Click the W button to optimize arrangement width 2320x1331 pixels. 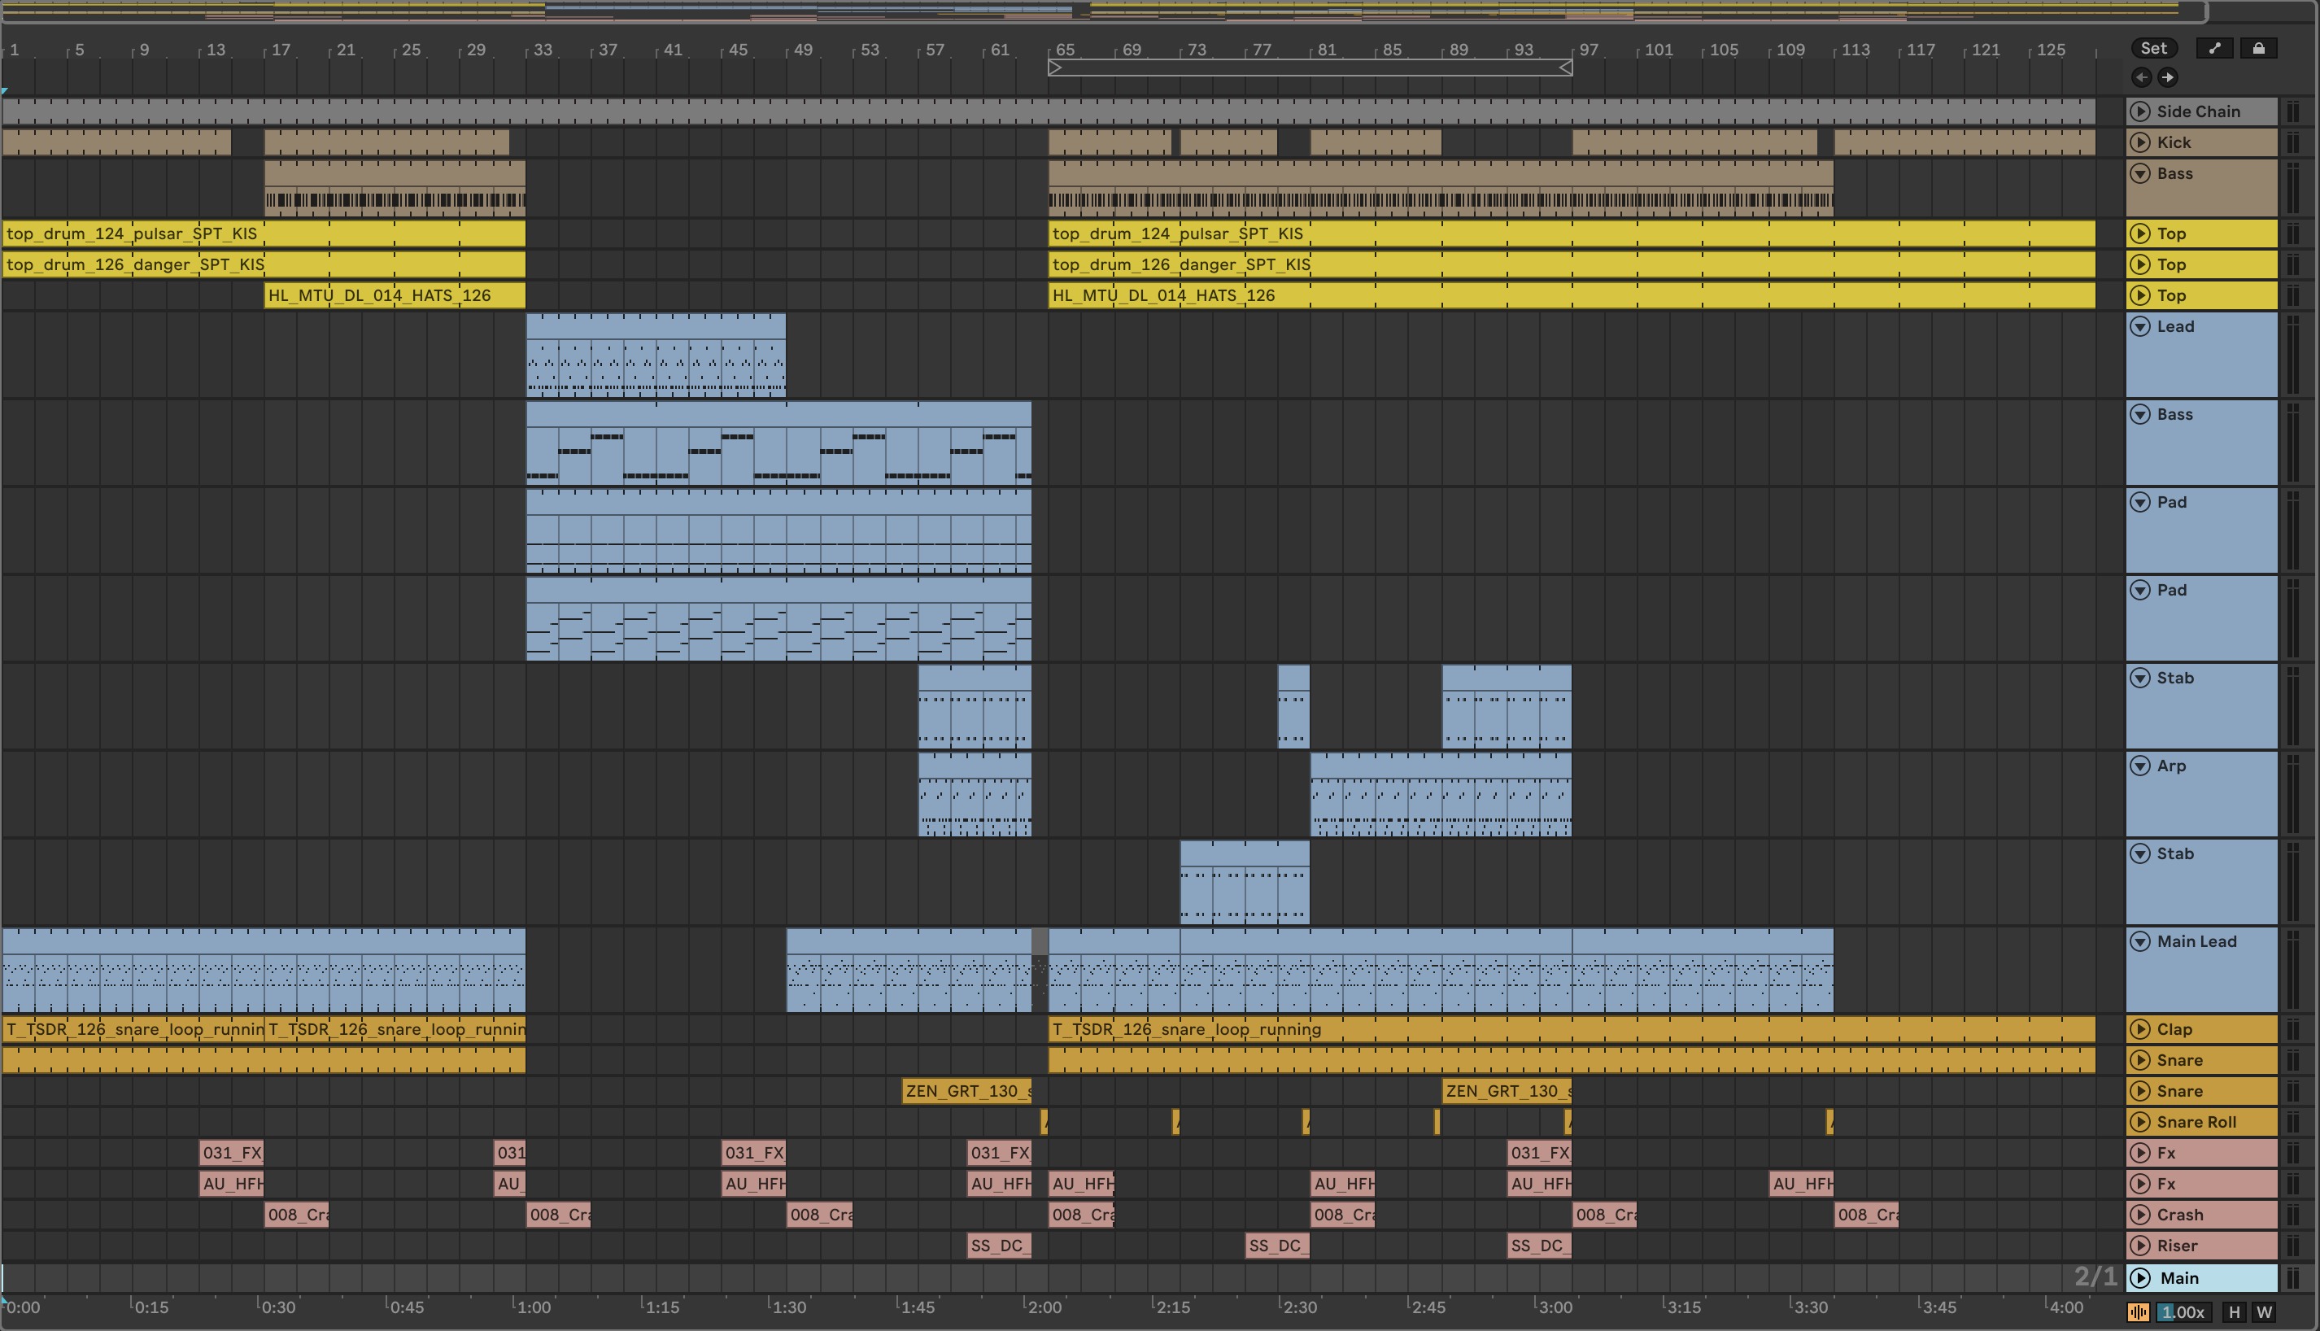(2264, 1311)
